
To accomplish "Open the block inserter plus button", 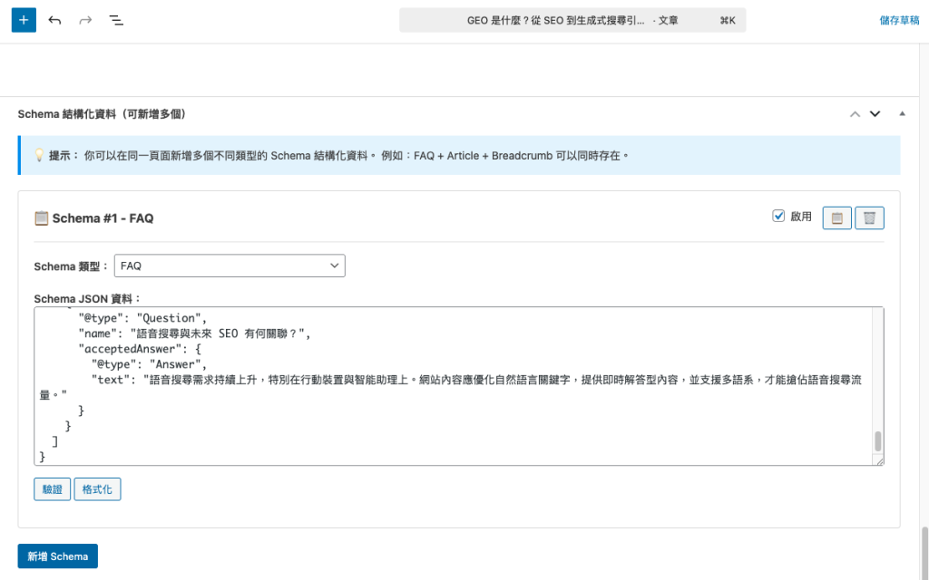I will coord(24,20).
